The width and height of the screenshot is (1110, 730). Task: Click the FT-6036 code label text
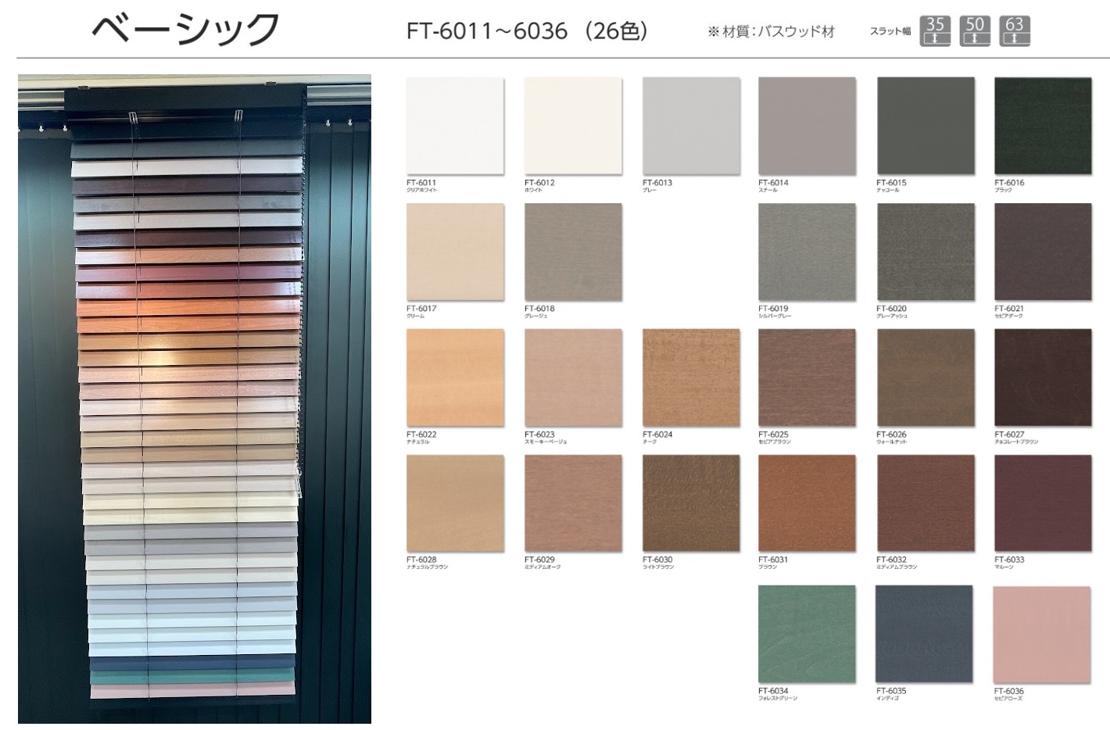point(1008,691)
